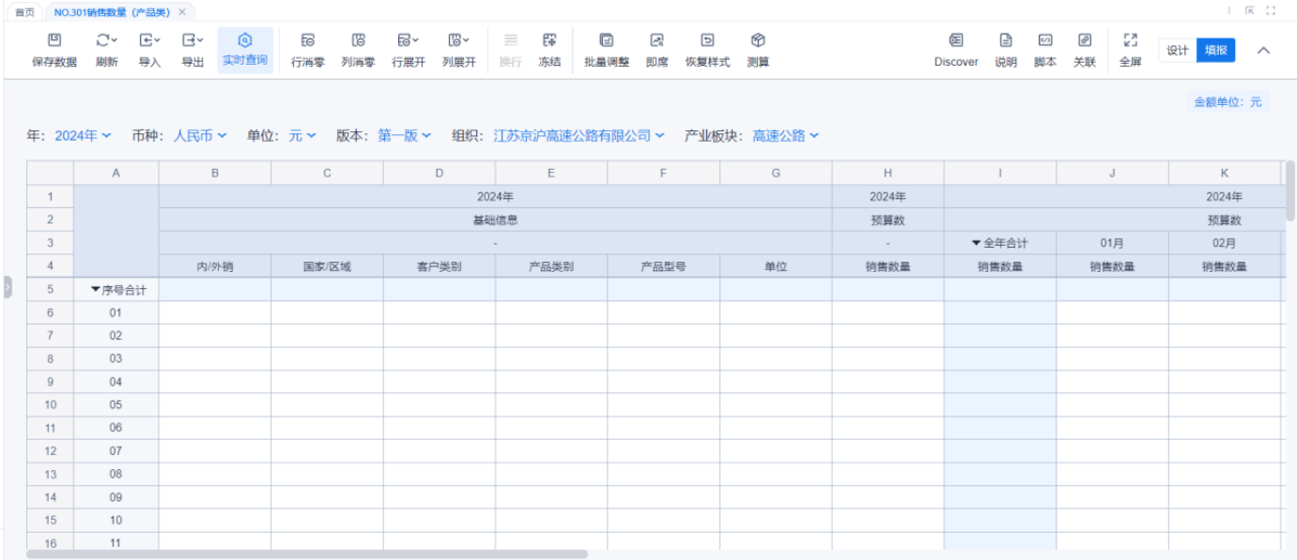Screen dimensions: 1297x560
Task: Collapse the 序号合计 row group
Action: pos(95,290)
